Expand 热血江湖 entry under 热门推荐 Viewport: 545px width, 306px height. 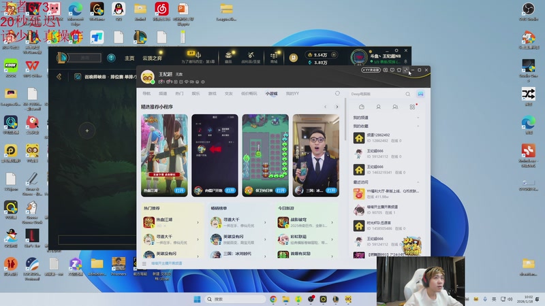click(198, 222)
